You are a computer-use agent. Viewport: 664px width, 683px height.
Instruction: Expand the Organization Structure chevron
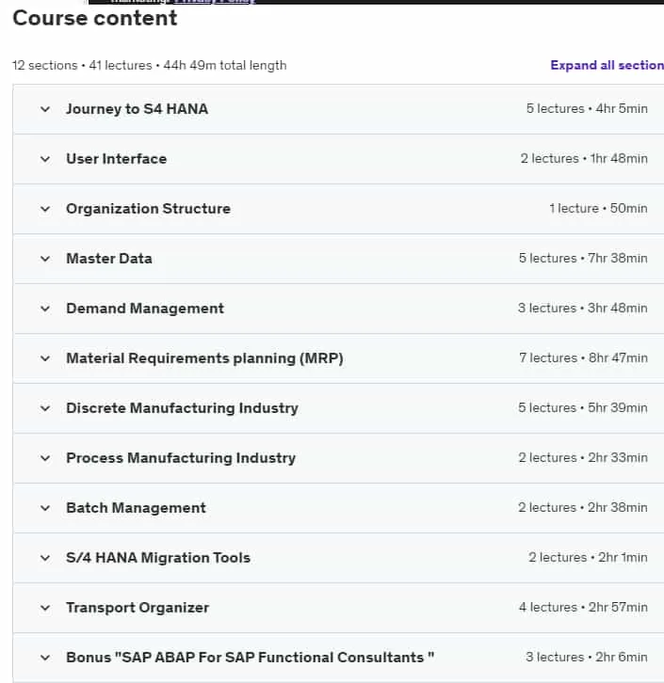(45, 209)
